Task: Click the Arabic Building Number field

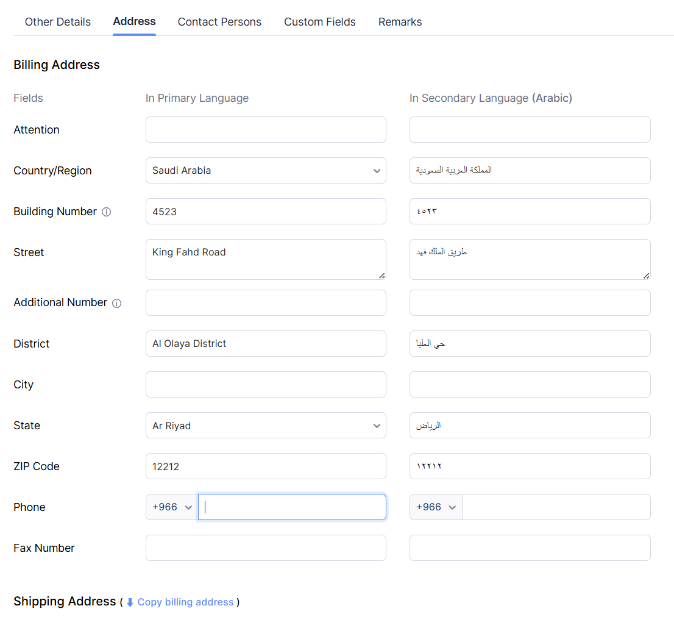Action: tap(530, 212)
